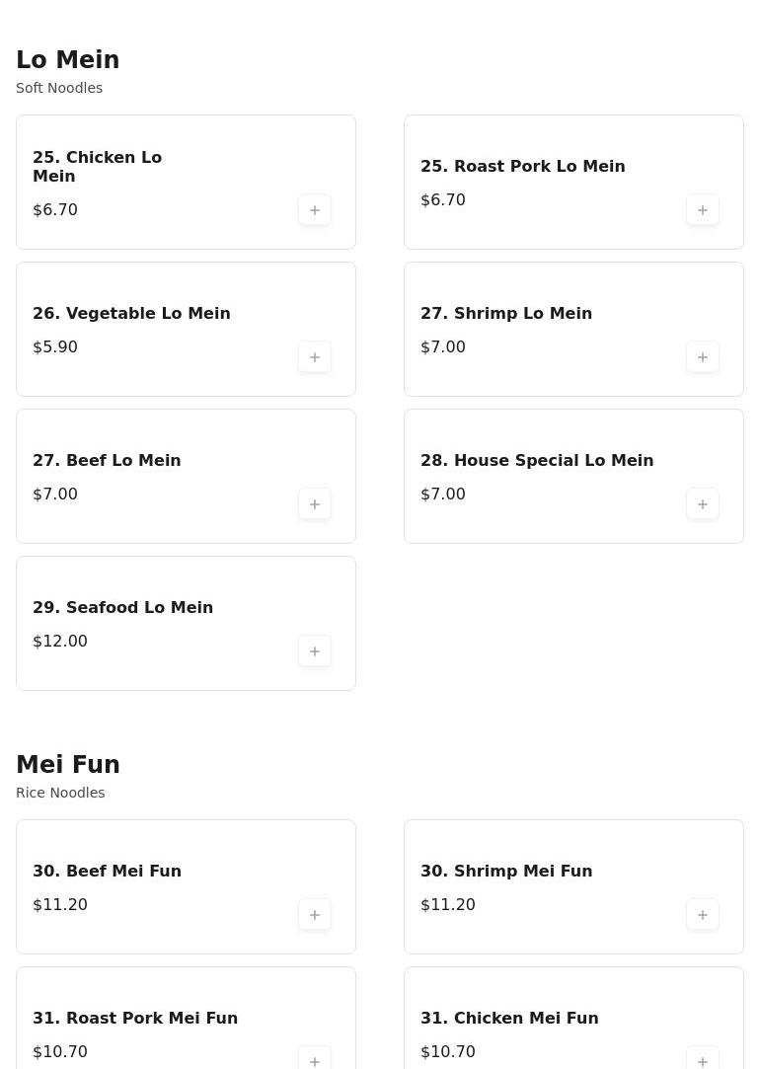This screenshot has height=1069, width=760.
Task: Click the 27. Shrimp Lo Mein name
Action: tap(506, 314)
